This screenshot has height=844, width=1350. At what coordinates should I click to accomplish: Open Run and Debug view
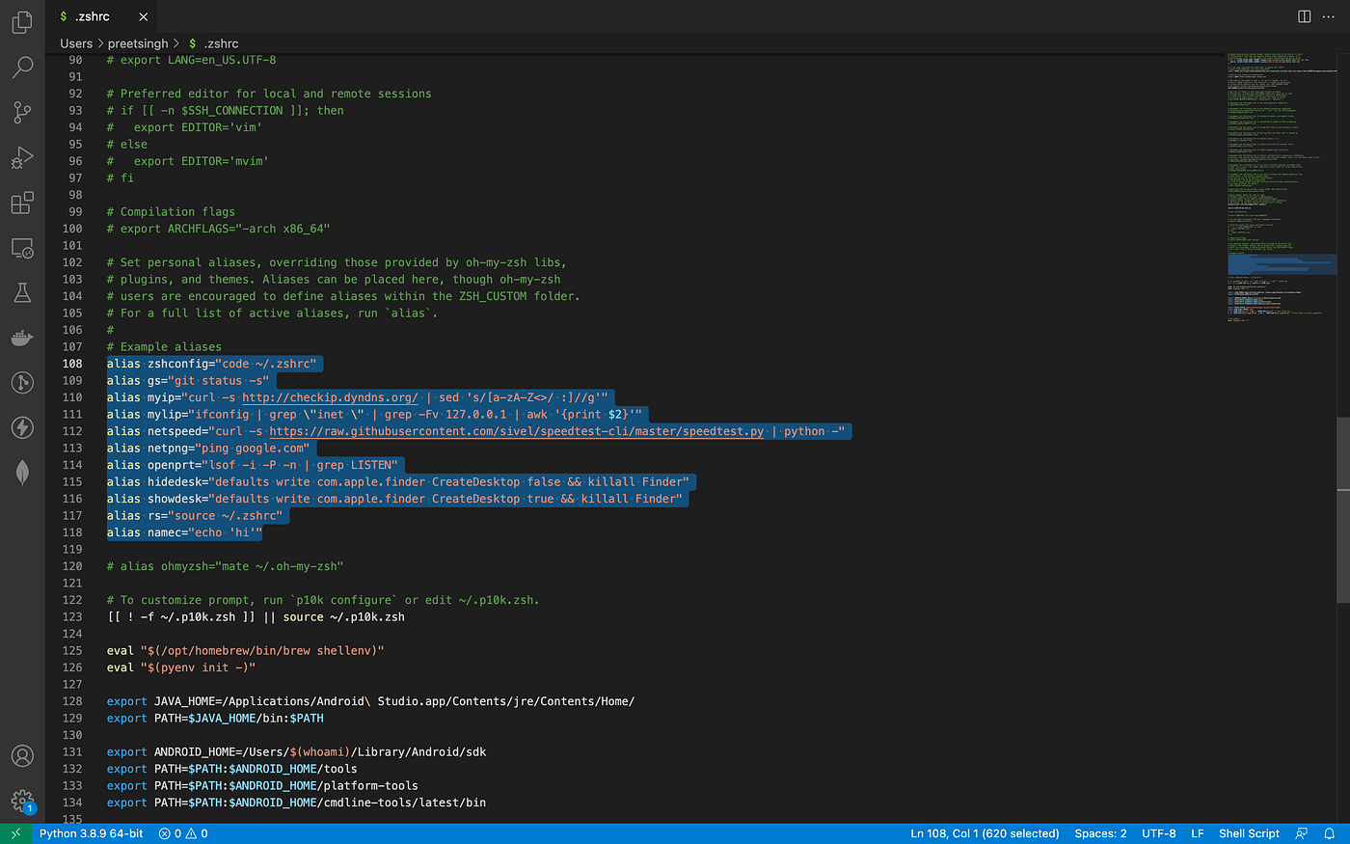(22, 157)
